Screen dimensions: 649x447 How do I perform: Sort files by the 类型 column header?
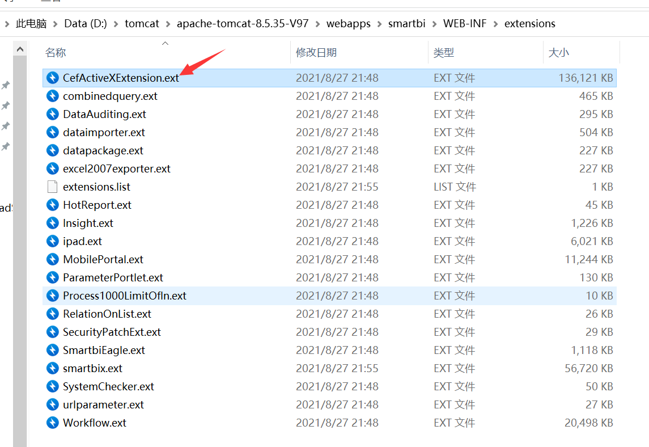coord(444,53)
